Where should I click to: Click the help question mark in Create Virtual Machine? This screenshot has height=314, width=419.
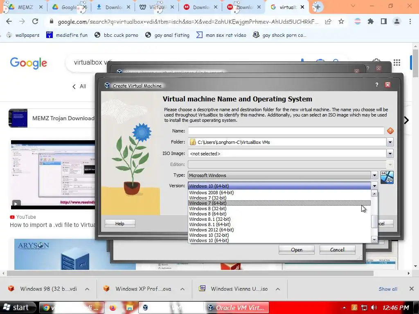377,85
